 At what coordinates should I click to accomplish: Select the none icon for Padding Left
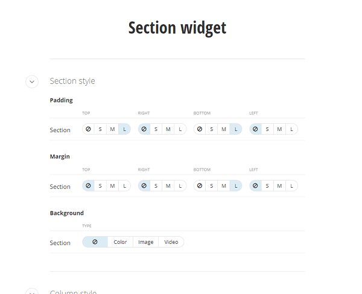(255, 129)
